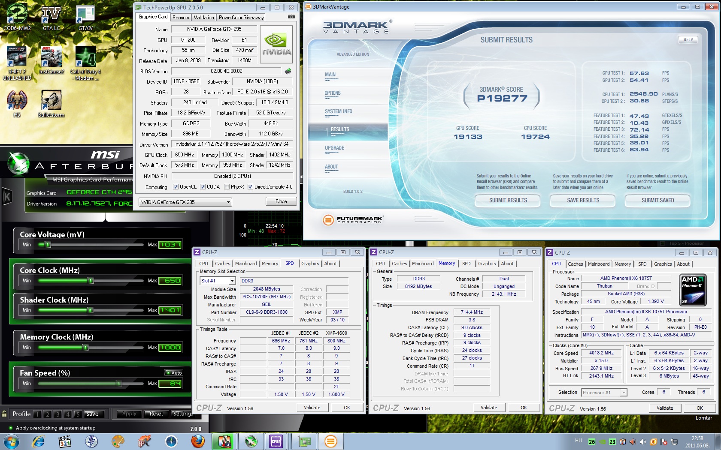Click Reset in MSI Afterburner
The height and width of the screenshot is (450, 721).
pos(156,414)
